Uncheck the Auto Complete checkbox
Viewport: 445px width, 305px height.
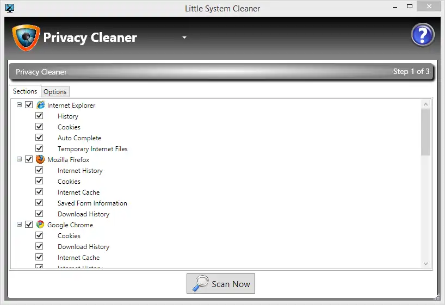[39, 138]
